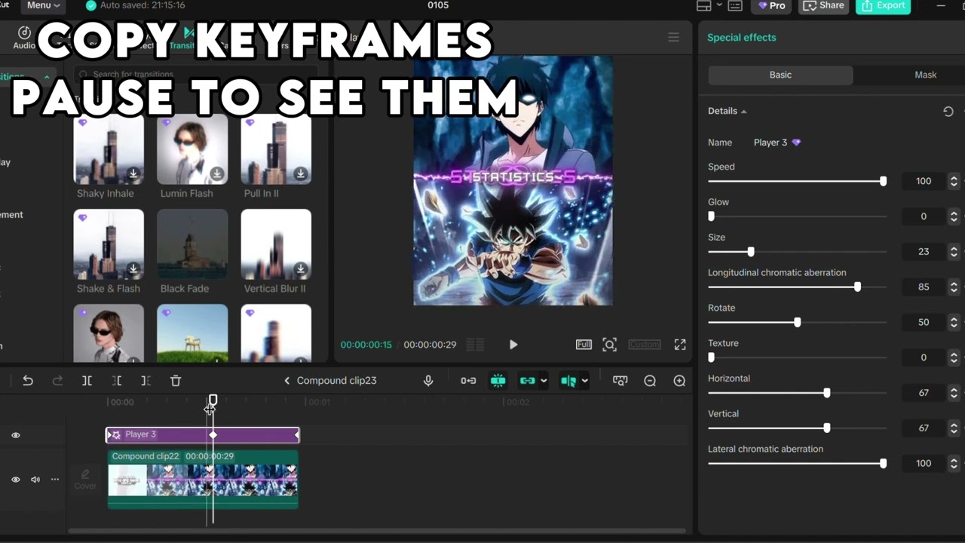Screen dimensions: 965x543
Task: Hide the Player 3 effect track
Action: tap(15, 435)
